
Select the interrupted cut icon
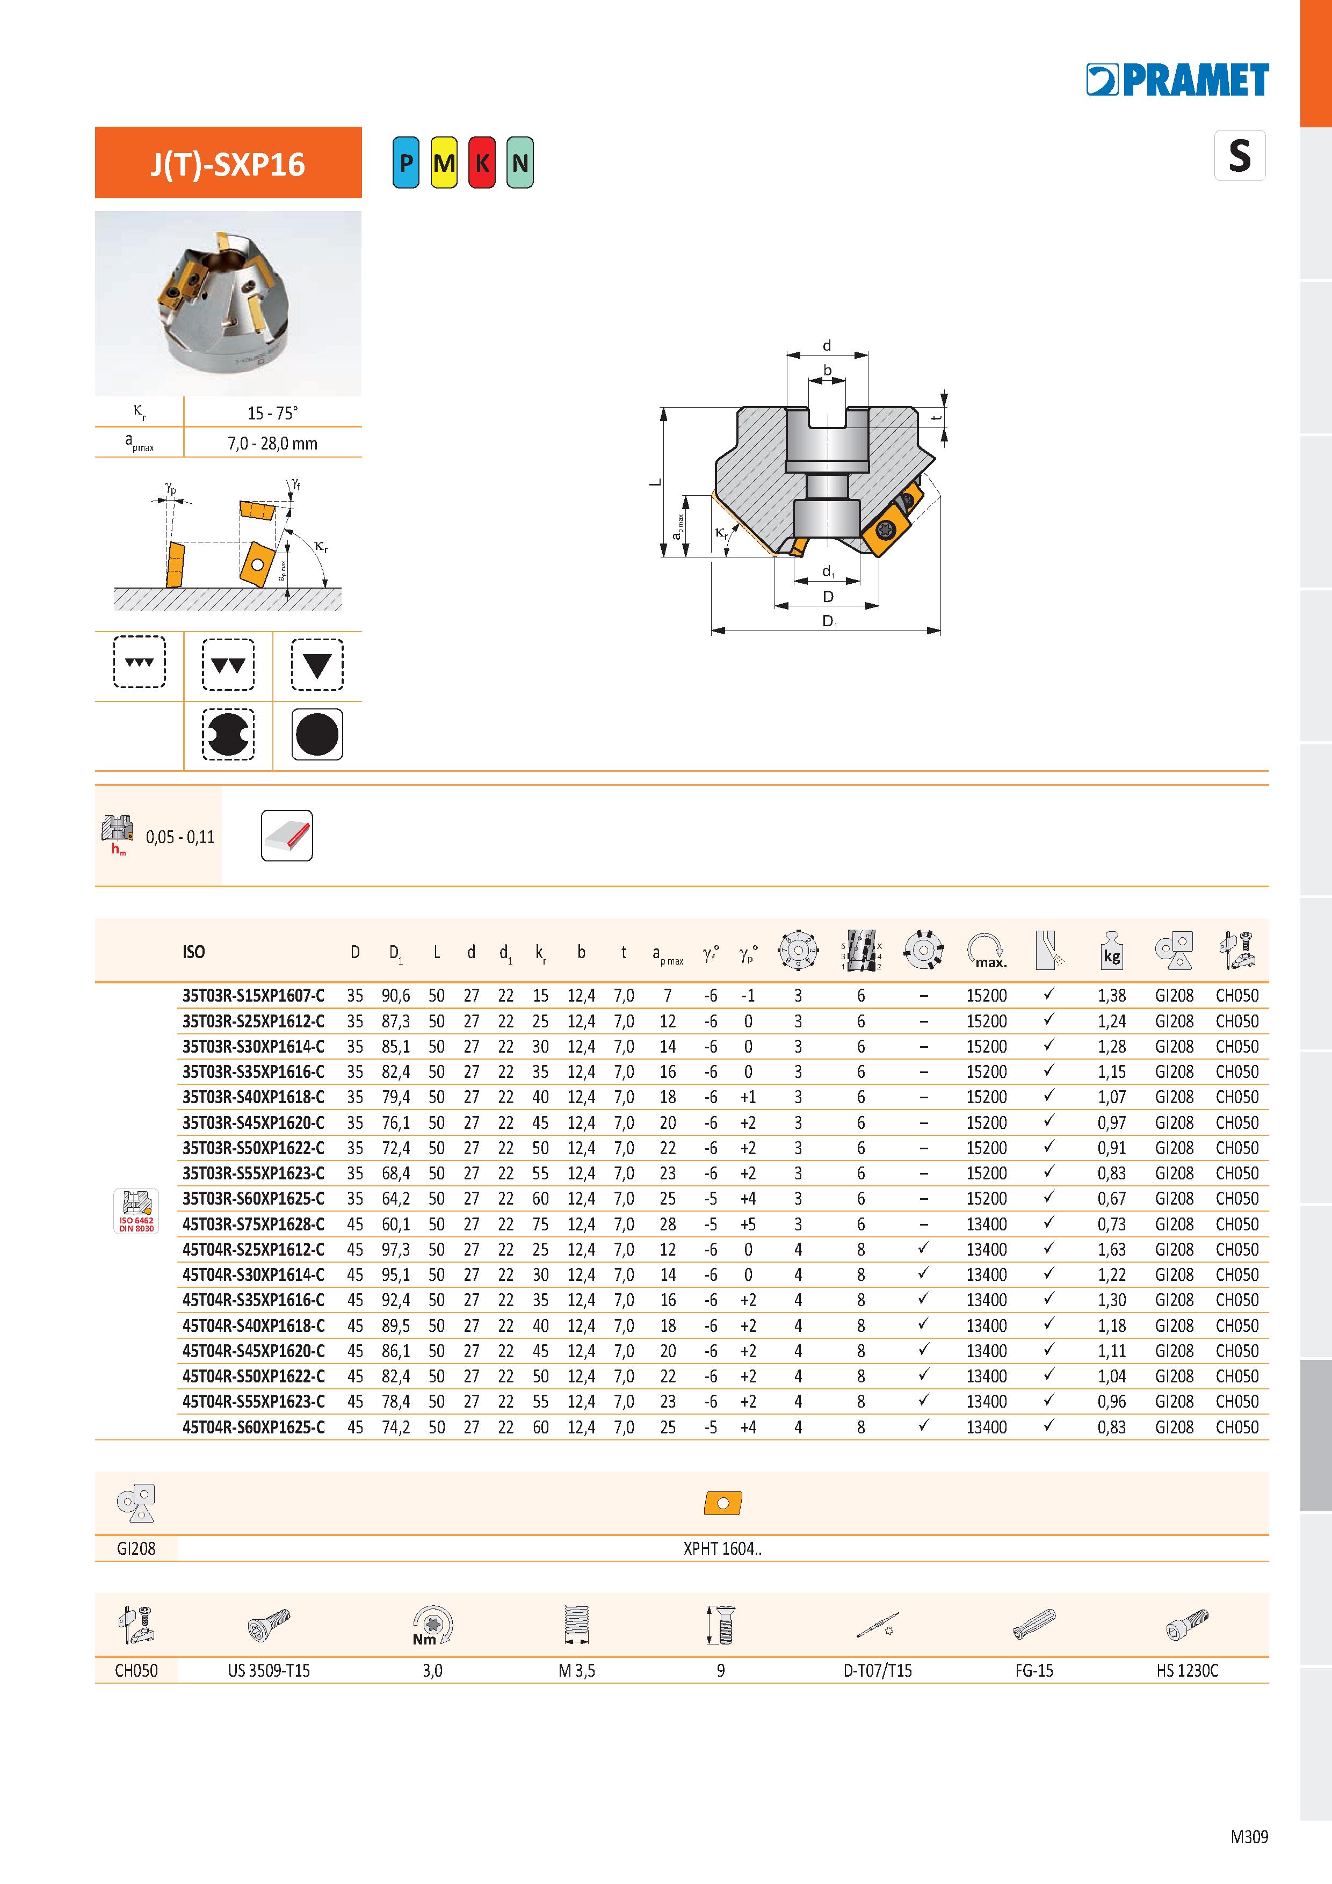tap(228, 734)
